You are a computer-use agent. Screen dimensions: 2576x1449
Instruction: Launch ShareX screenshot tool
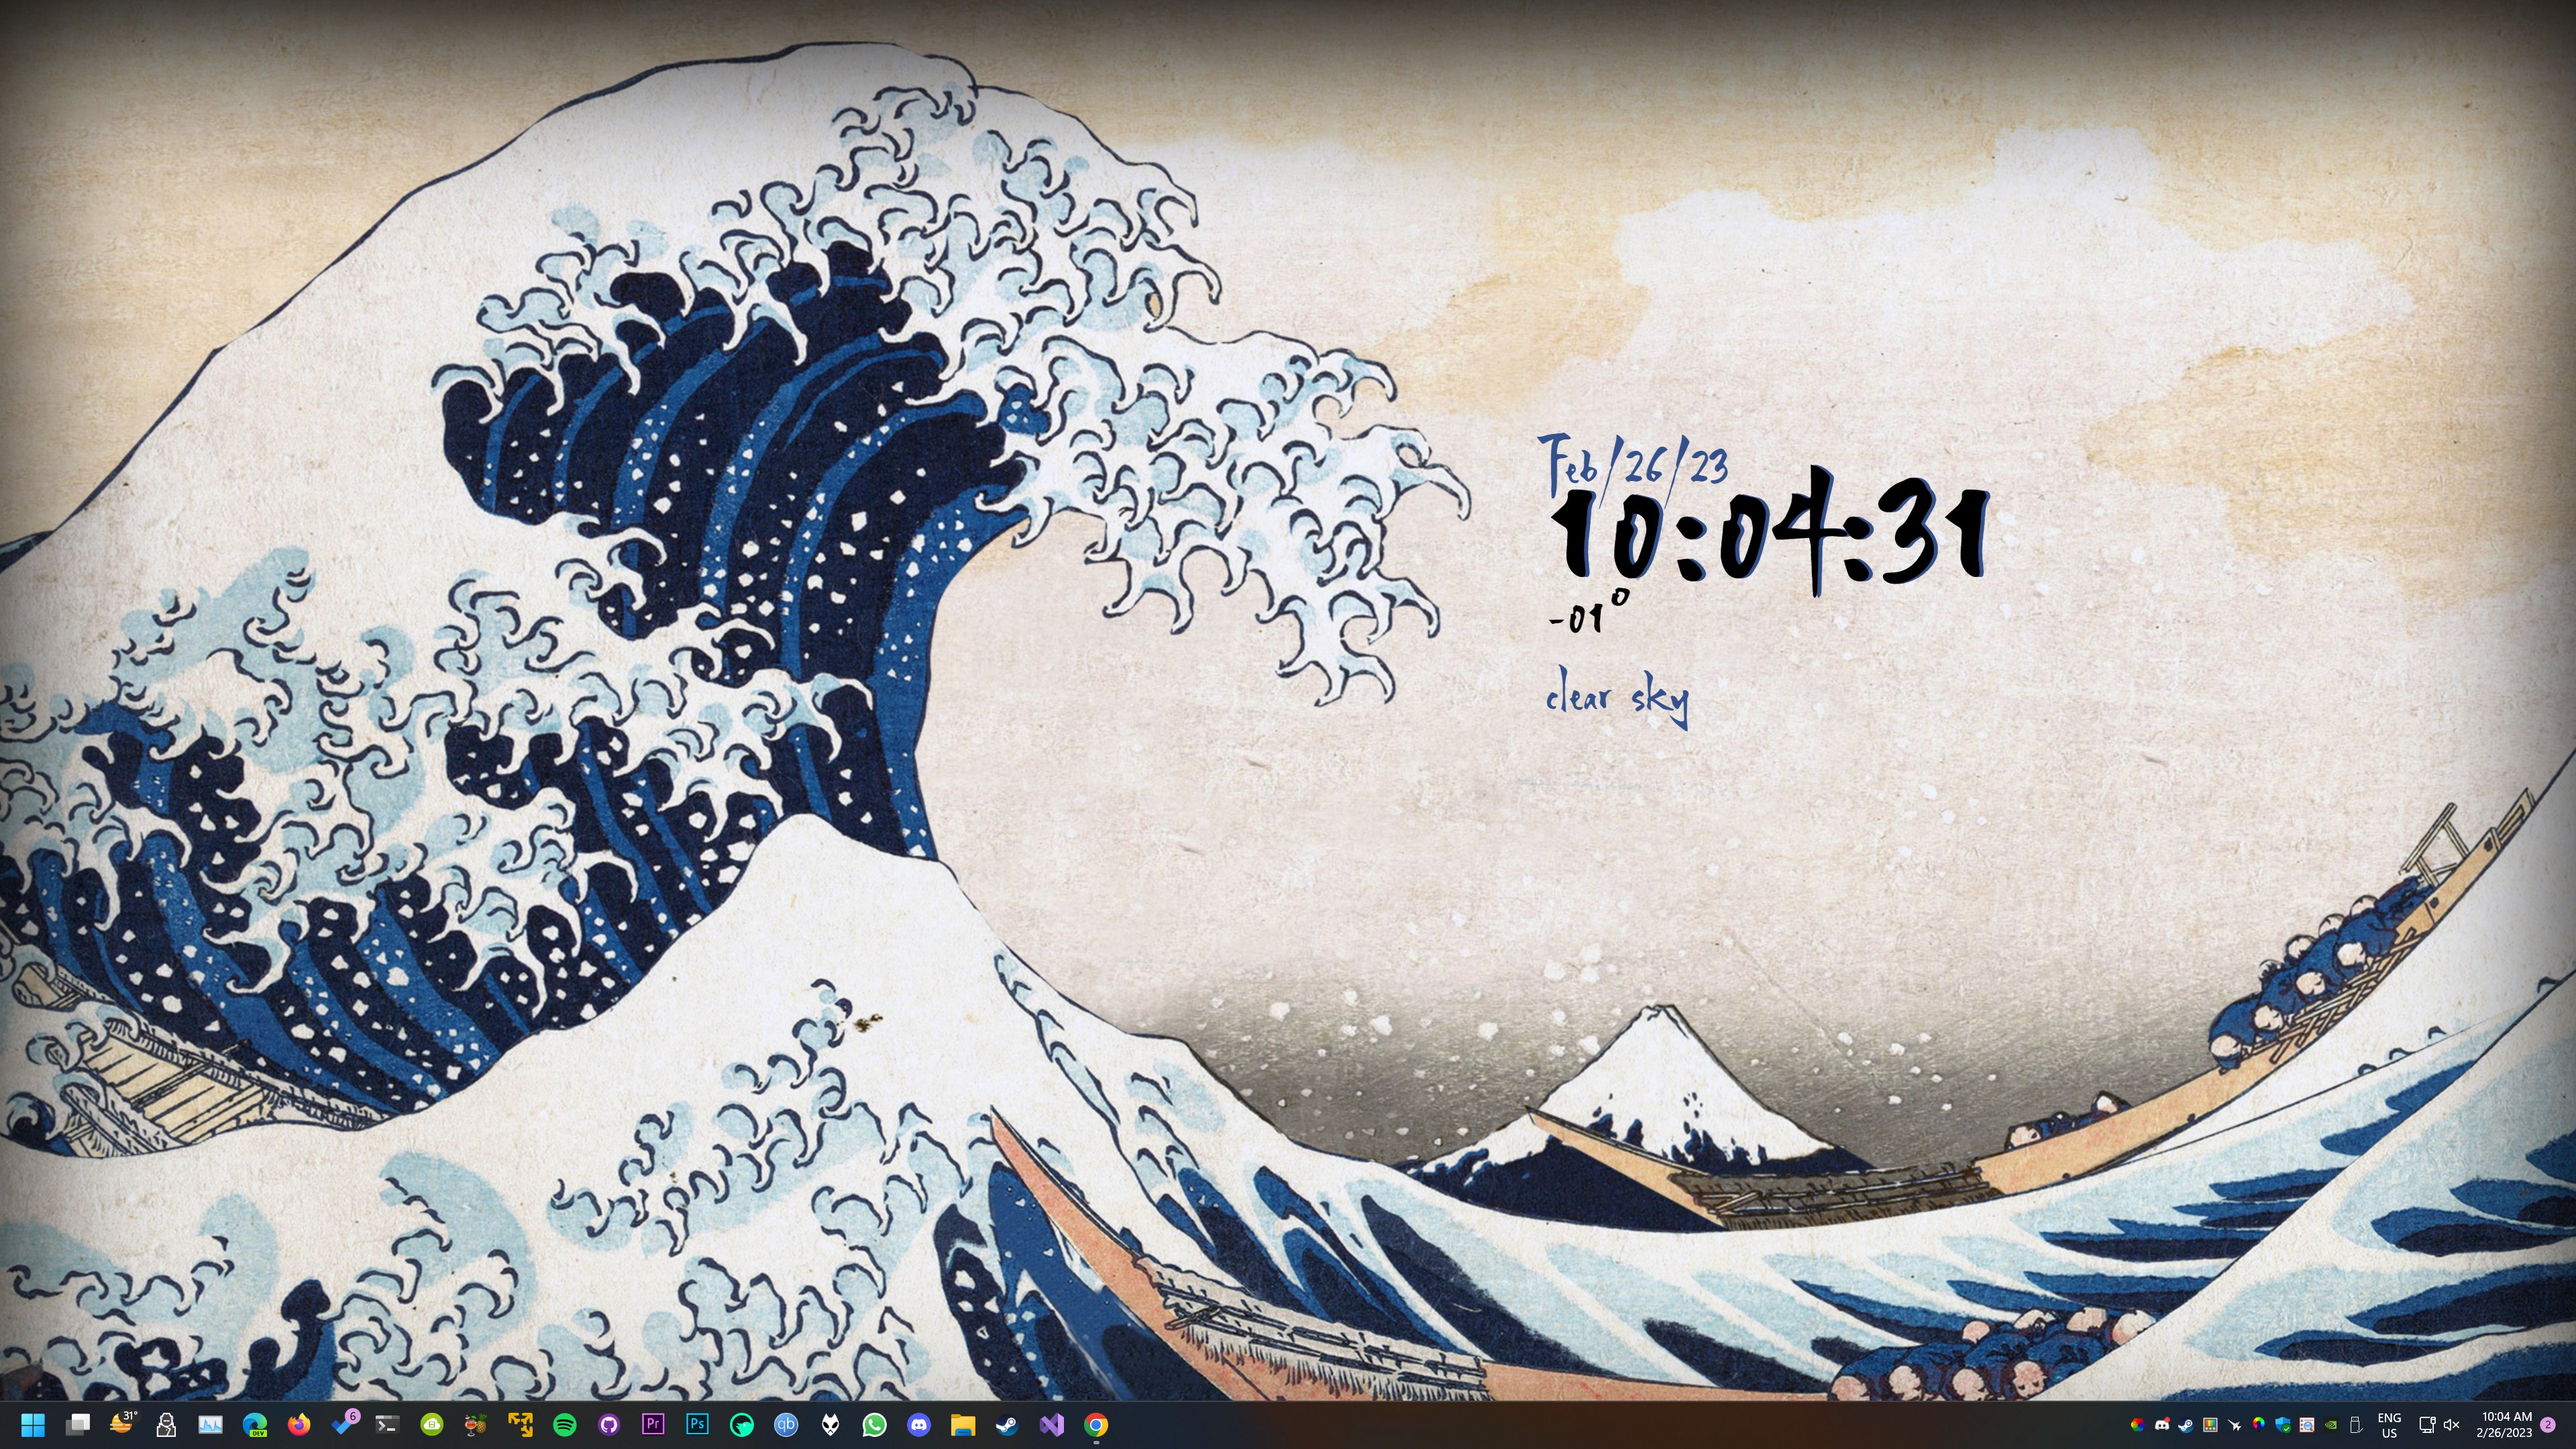pyautogui.click(x=521, y=1425)
